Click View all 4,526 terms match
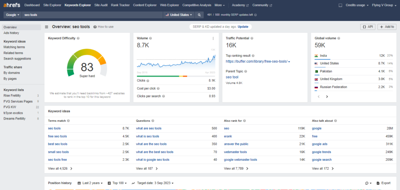Image resolution: width=400 pixels, height=190 pixels. point(60,168)
